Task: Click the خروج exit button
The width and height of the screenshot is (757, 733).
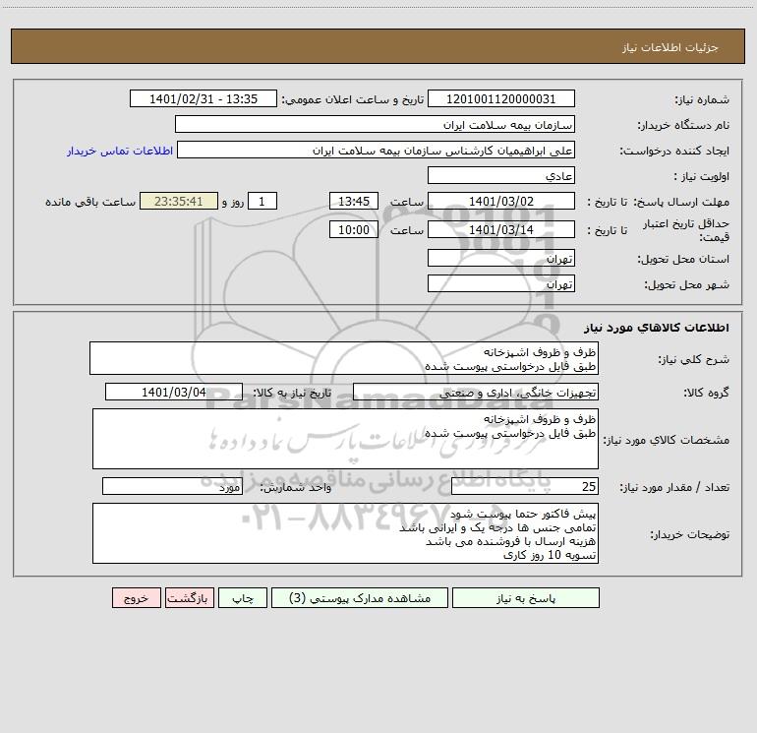Action: click(136, 598)
